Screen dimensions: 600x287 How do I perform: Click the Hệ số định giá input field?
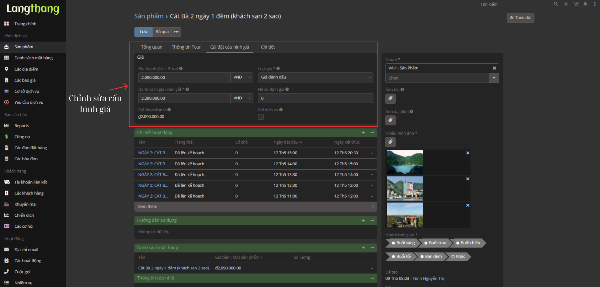click(x=315, y=98)
